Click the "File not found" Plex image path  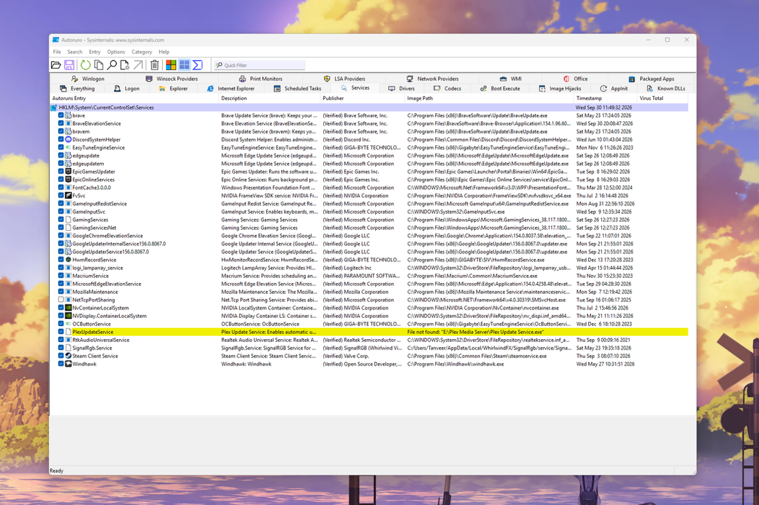click(x=476, y=332)
